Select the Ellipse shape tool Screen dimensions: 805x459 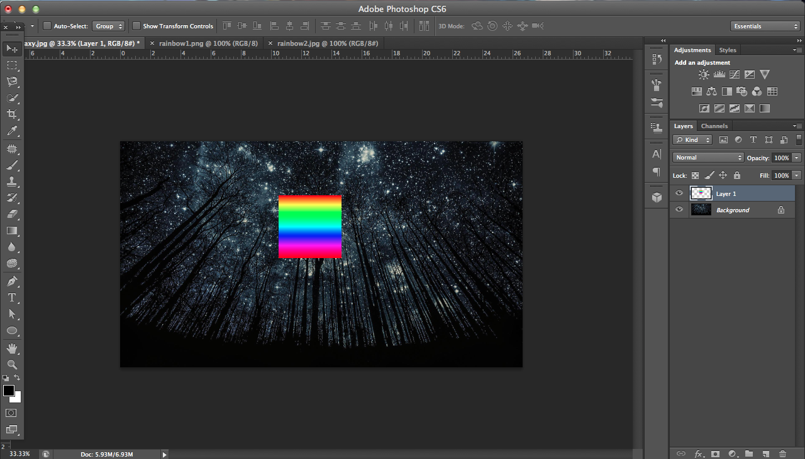[x=12, y=330]
